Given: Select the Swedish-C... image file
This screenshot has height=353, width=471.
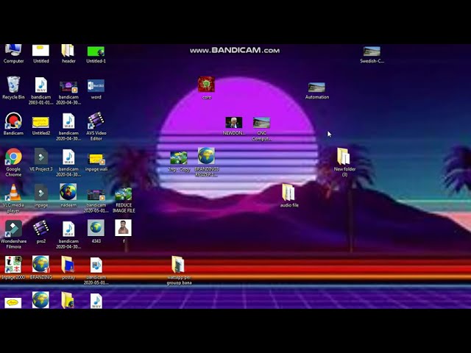Looking at the screenshot, I should click(372, 54).
